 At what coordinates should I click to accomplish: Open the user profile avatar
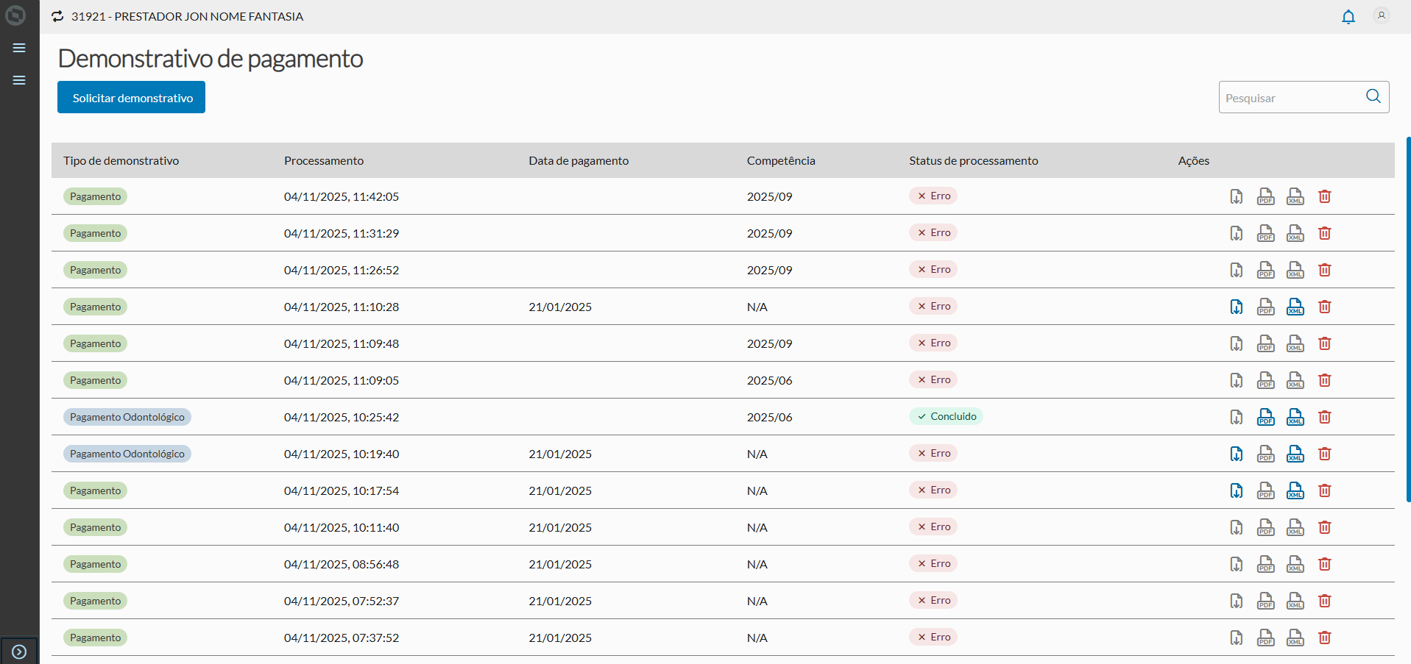click(x=1381, y=15)
